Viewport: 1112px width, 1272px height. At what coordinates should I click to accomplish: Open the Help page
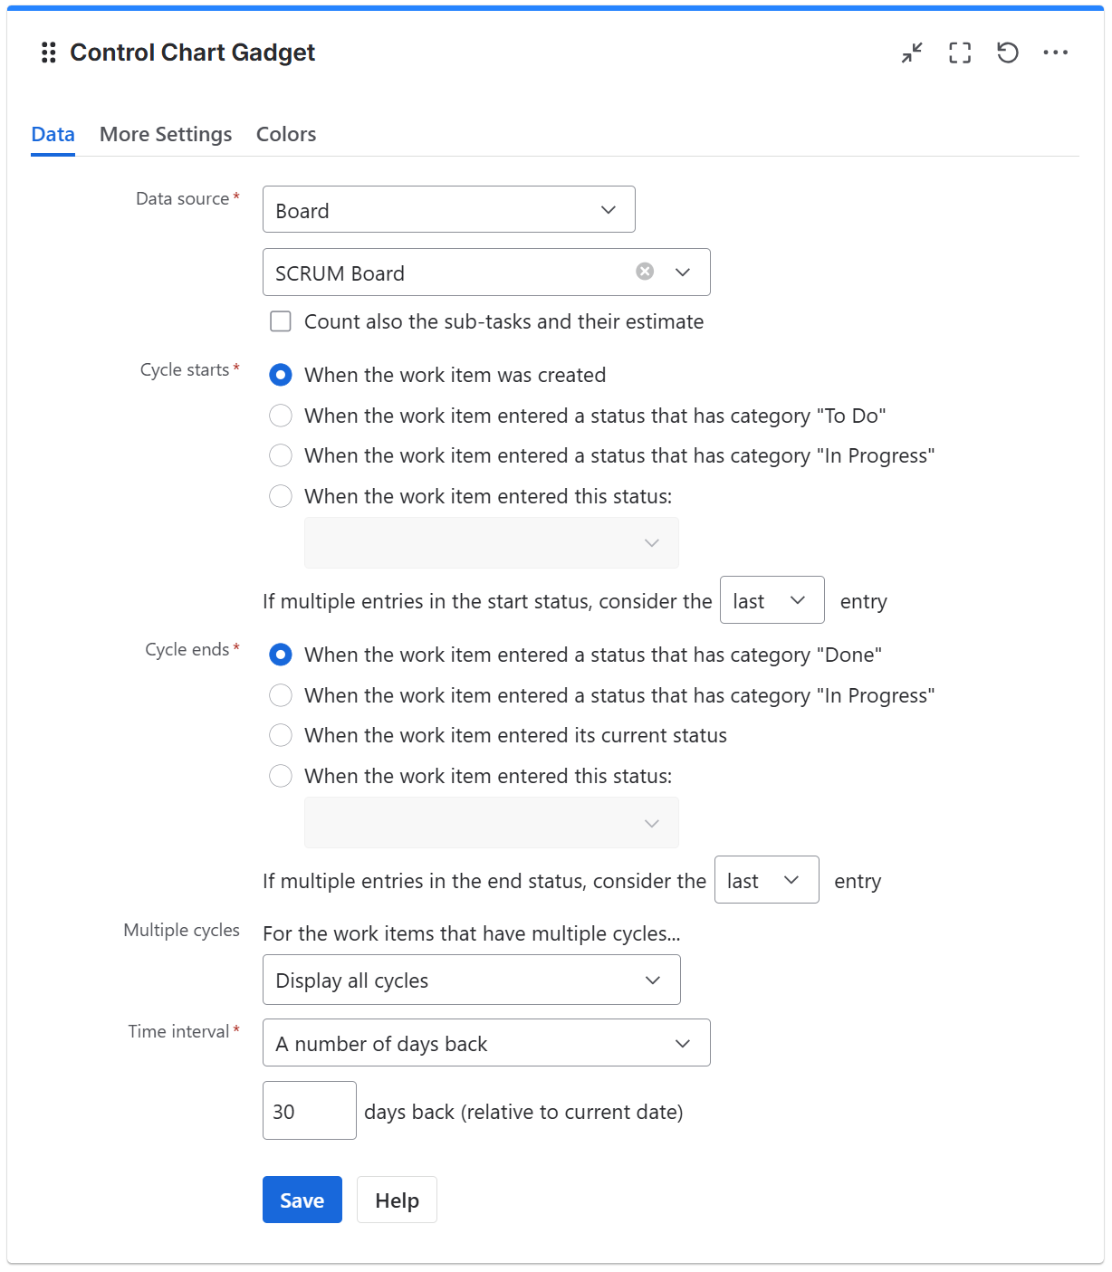397,1200
